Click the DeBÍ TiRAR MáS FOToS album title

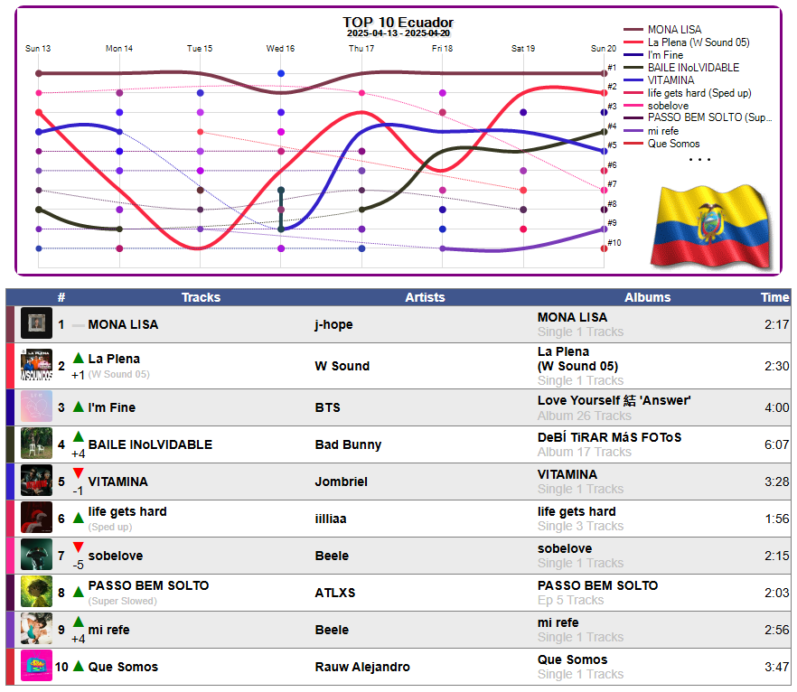coord(609,437)
